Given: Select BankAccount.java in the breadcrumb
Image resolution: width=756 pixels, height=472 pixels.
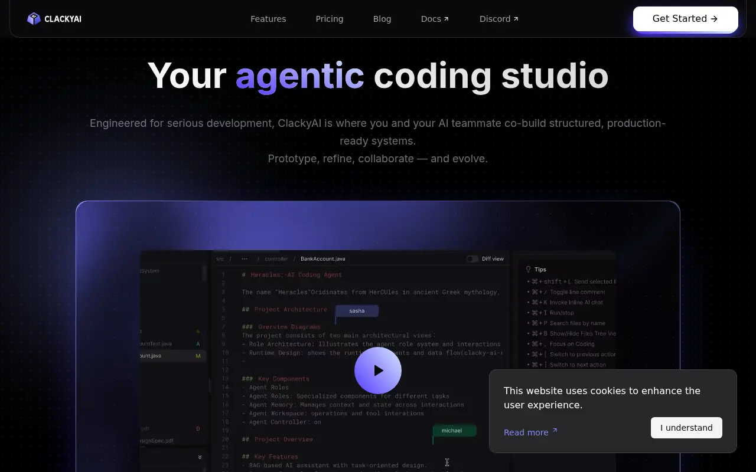Looking at the screenshot, I should (x=322, y=258).
